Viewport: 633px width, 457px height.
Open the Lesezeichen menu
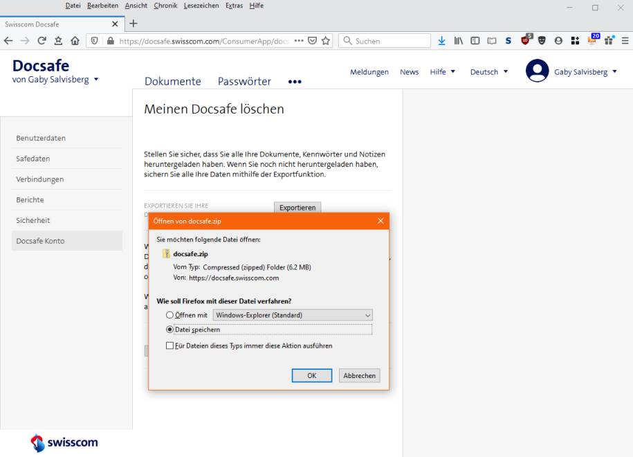point(201,6)
